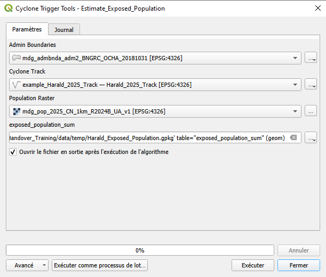The image size is (326, 277).
Task: Select the Paramètres tab
Action: point(27,29)
